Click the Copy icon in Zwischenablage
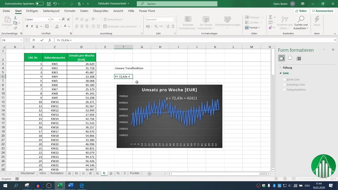The image size is (338, 190). pos(15,23)
